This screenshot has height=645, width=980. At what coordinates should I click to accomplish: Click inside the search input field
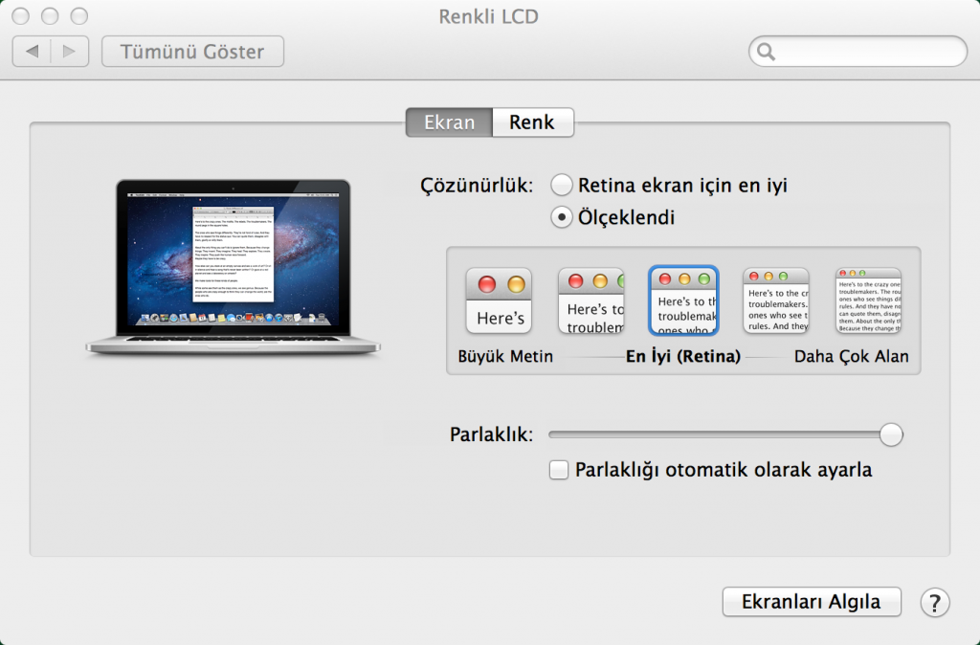coord(857,52)
